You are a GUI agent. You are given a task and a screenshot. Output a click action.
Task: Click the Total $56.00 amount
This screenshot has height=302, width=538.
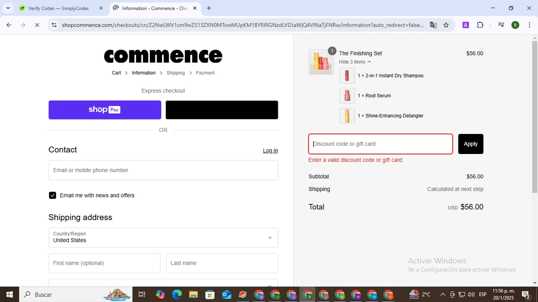click(x=472, y=207)
